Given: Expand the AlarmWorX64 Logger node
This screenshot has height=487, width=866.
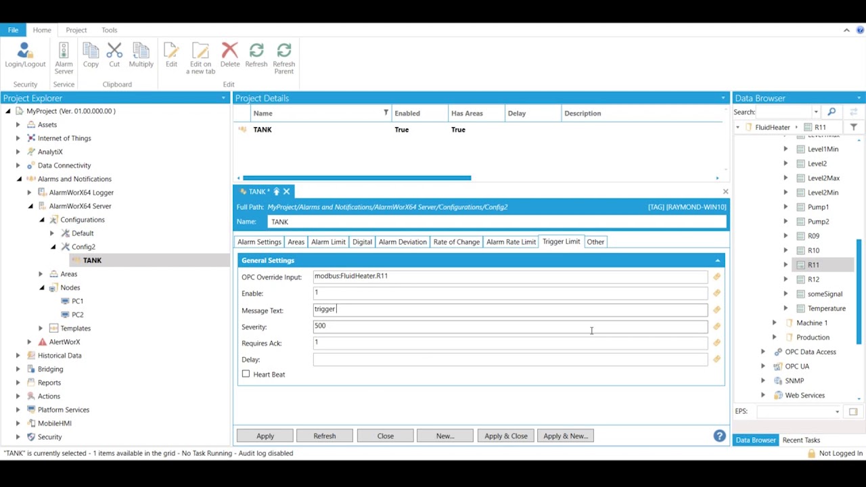Looking at the screenshot, I should [x=29, y=193].
